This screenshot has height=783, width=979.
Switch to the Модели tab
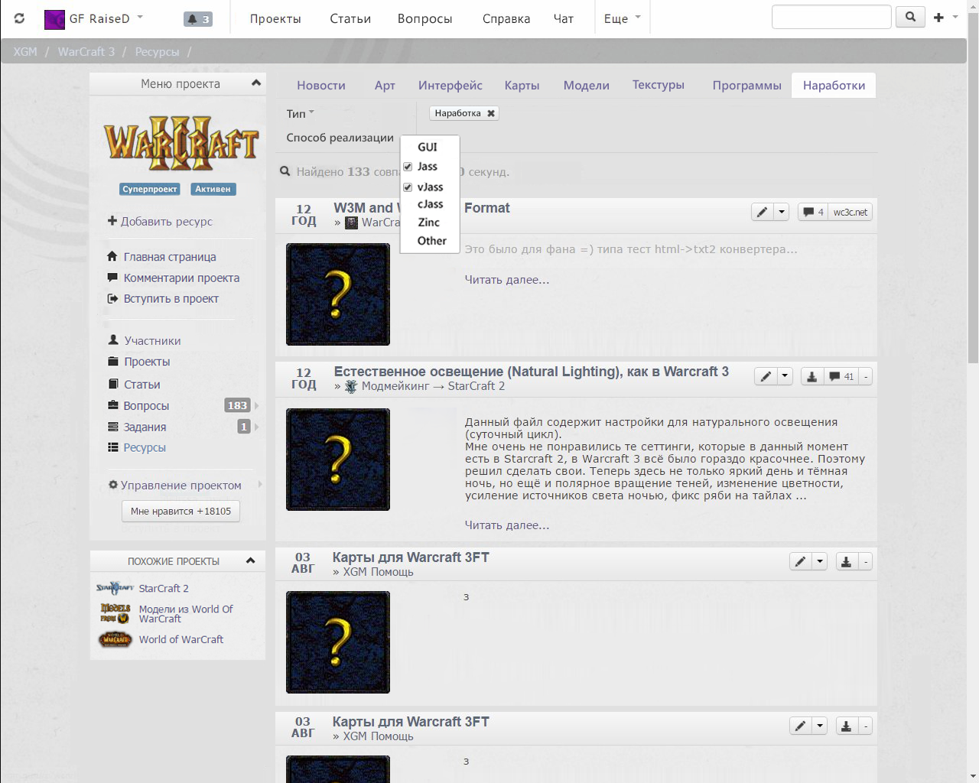tap(587, 86)
